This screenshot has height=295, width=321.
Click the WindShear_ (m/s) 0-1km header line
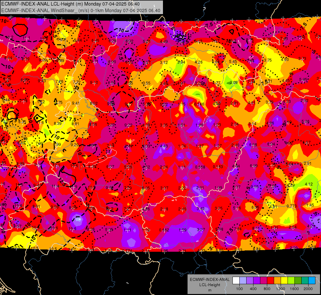click(81, 10)
